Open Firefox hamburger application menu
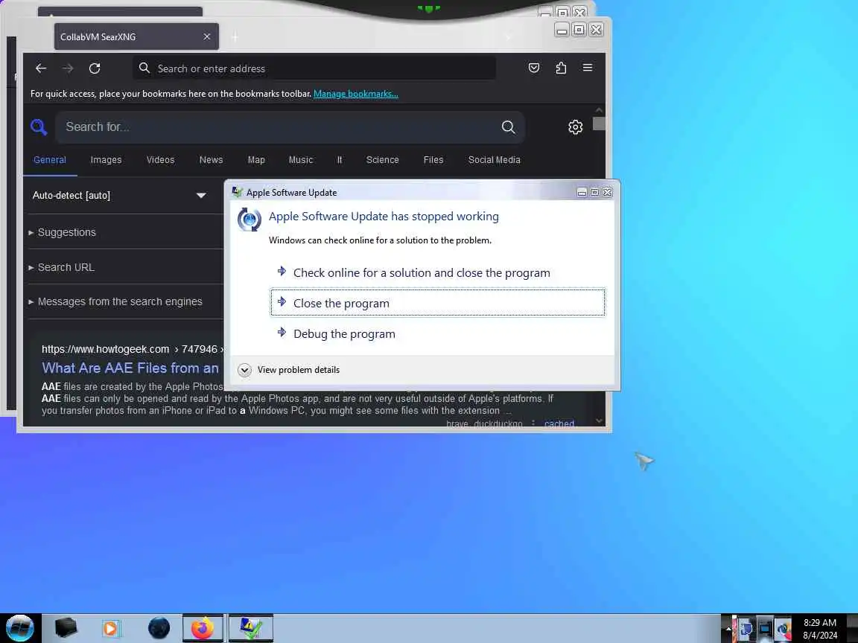 (x=588, y=68)
